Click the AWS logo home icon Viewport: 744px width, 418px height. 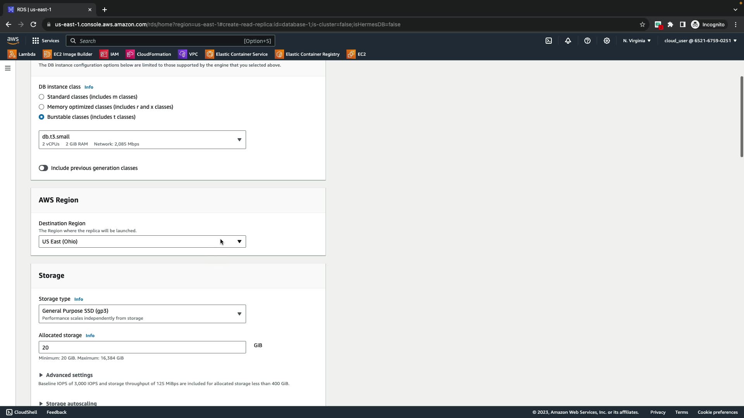[13, 41]
